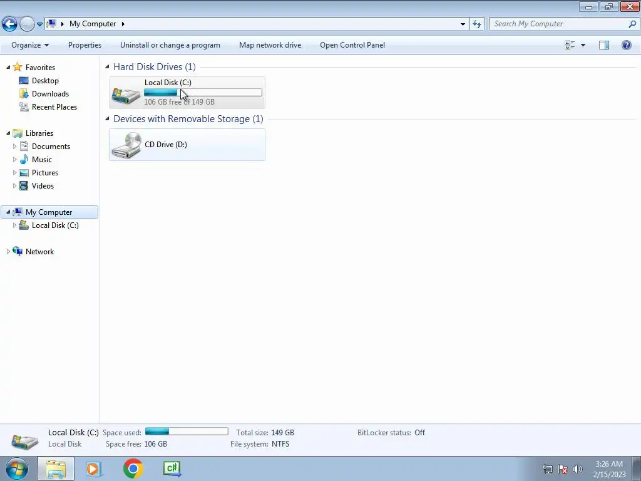This screenshot has height=481, width=641.
Task: Open Help with the question mark icon
Action: tap(626, 45)
